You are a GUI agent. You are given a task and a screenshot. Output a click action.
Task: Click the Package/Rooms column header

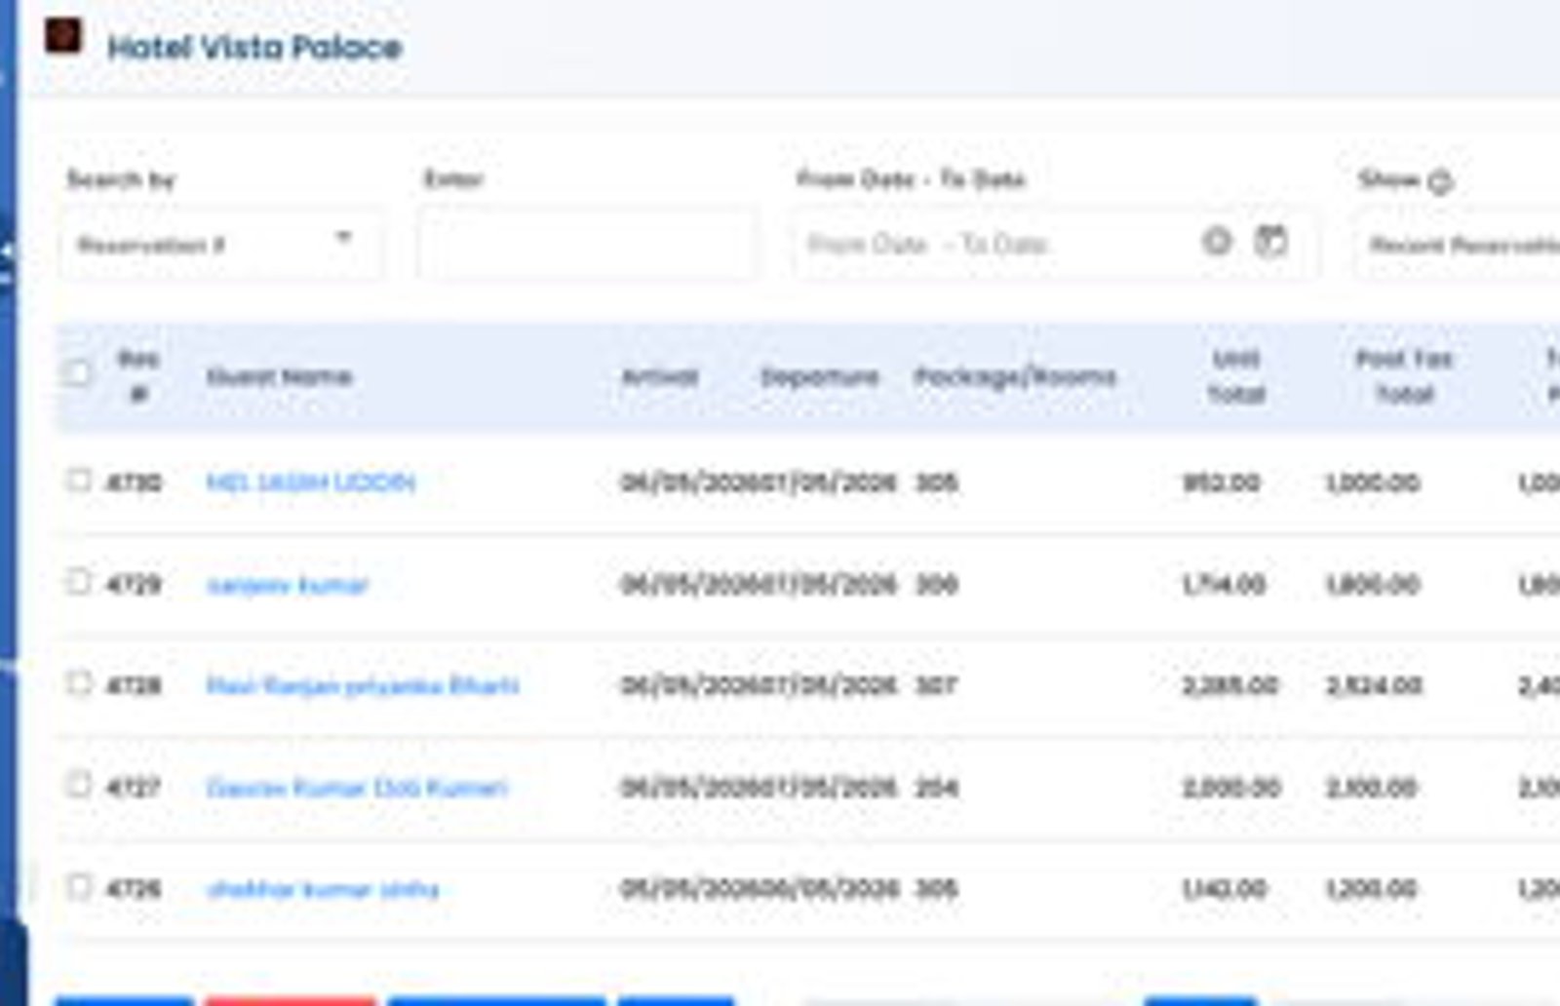click(1015, 376)
